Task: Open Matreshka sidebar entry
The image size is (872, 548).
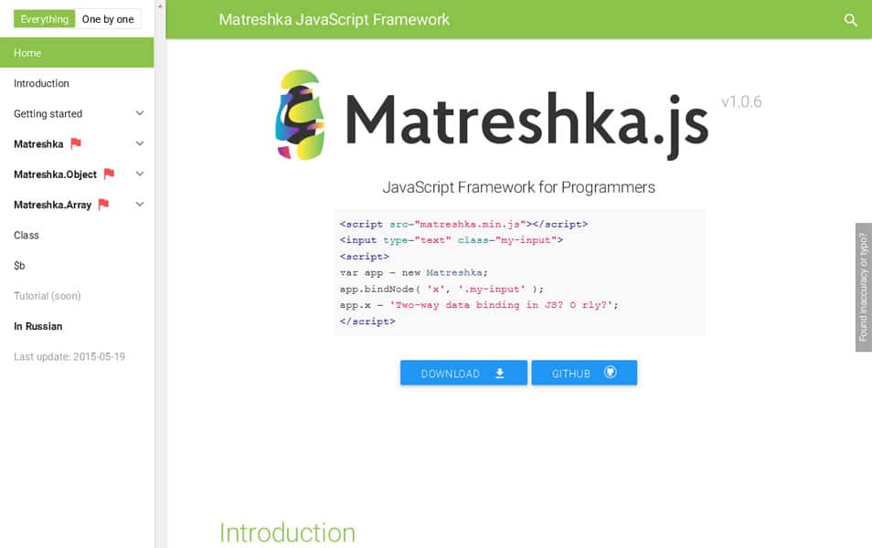Action: click(x=38, y=144)
